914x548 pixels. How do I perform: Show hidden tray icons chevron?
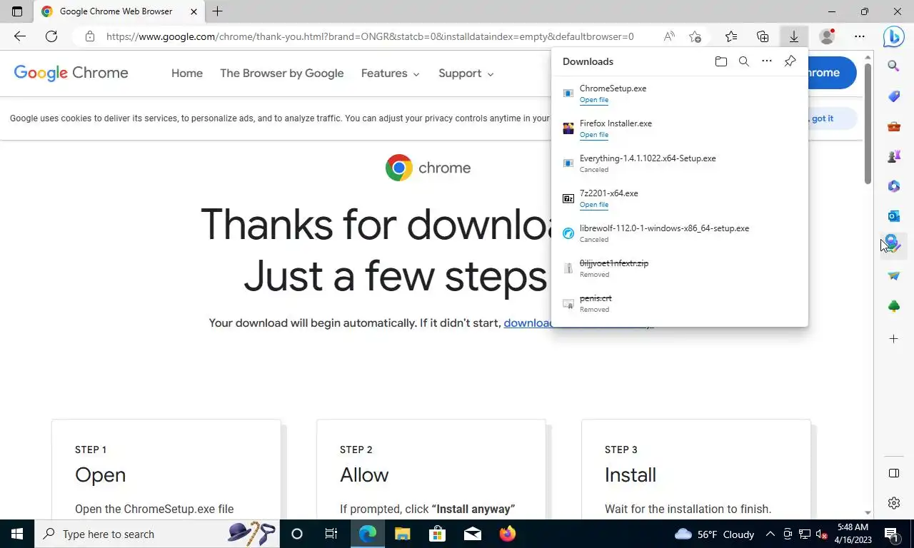770,534
